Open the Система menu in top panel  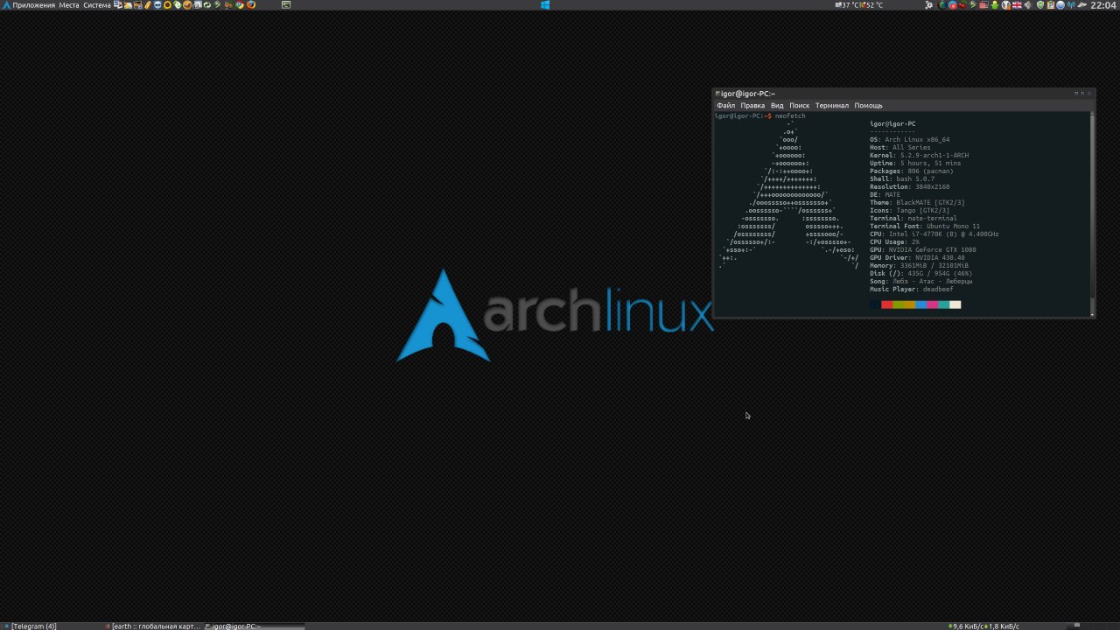97,5
